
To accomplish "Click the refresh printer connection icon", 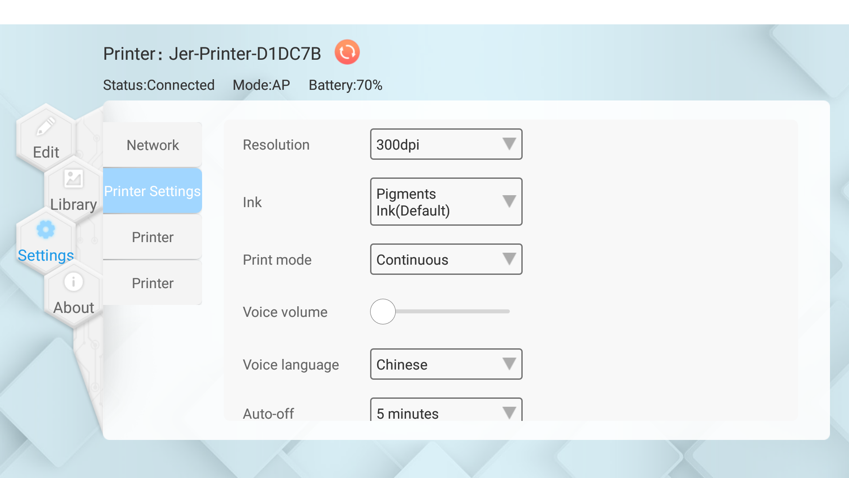I will pyautogui.click(x=347, y=52).
